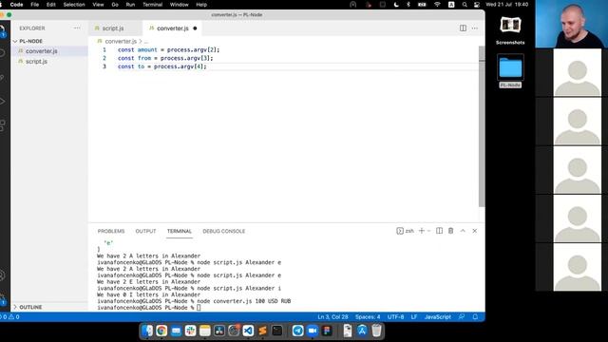Open Explorer views and more actions ellipsis
608x342 pixels.
[x=77, y=28]
